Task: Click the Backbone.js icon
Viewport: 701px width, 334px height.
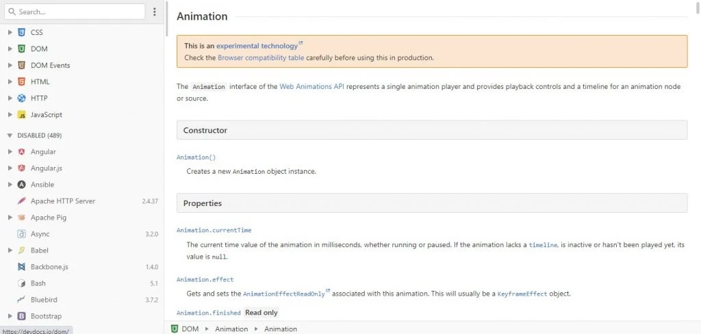Action: 21,267
